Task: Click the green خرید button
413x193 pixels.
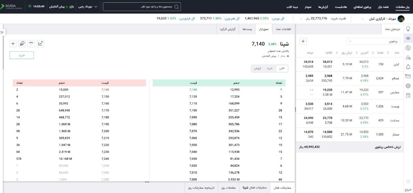Action: [x=22, y=55]
